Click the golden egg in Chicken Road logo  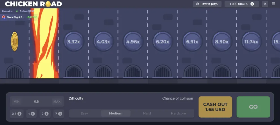click(48, 4)
